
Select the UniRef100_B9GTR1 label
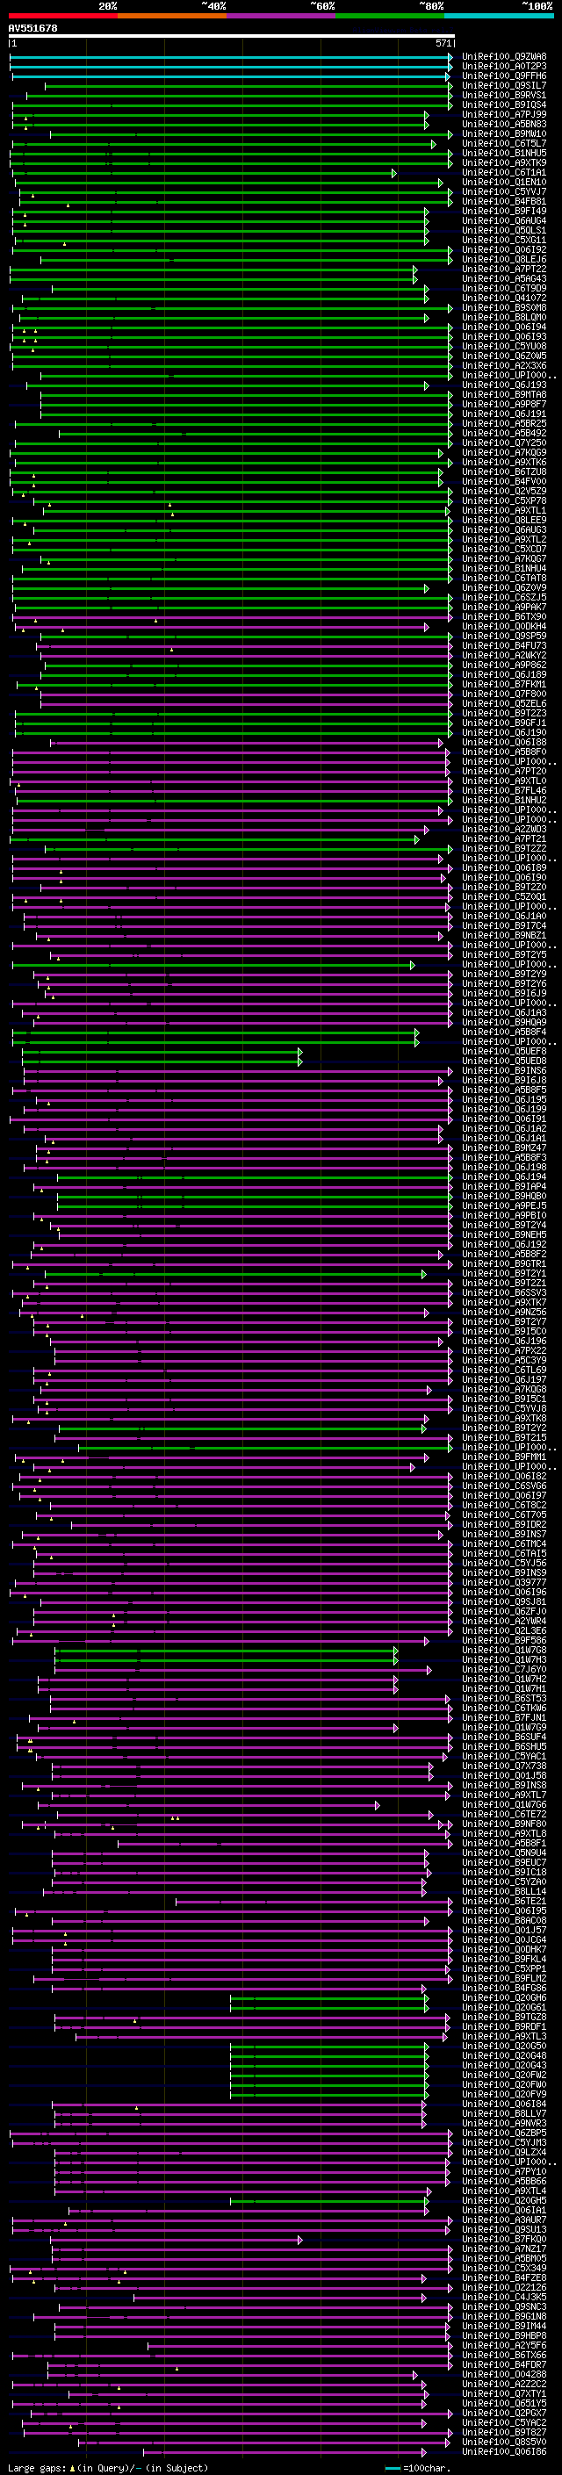click(x=504, y=1263)
